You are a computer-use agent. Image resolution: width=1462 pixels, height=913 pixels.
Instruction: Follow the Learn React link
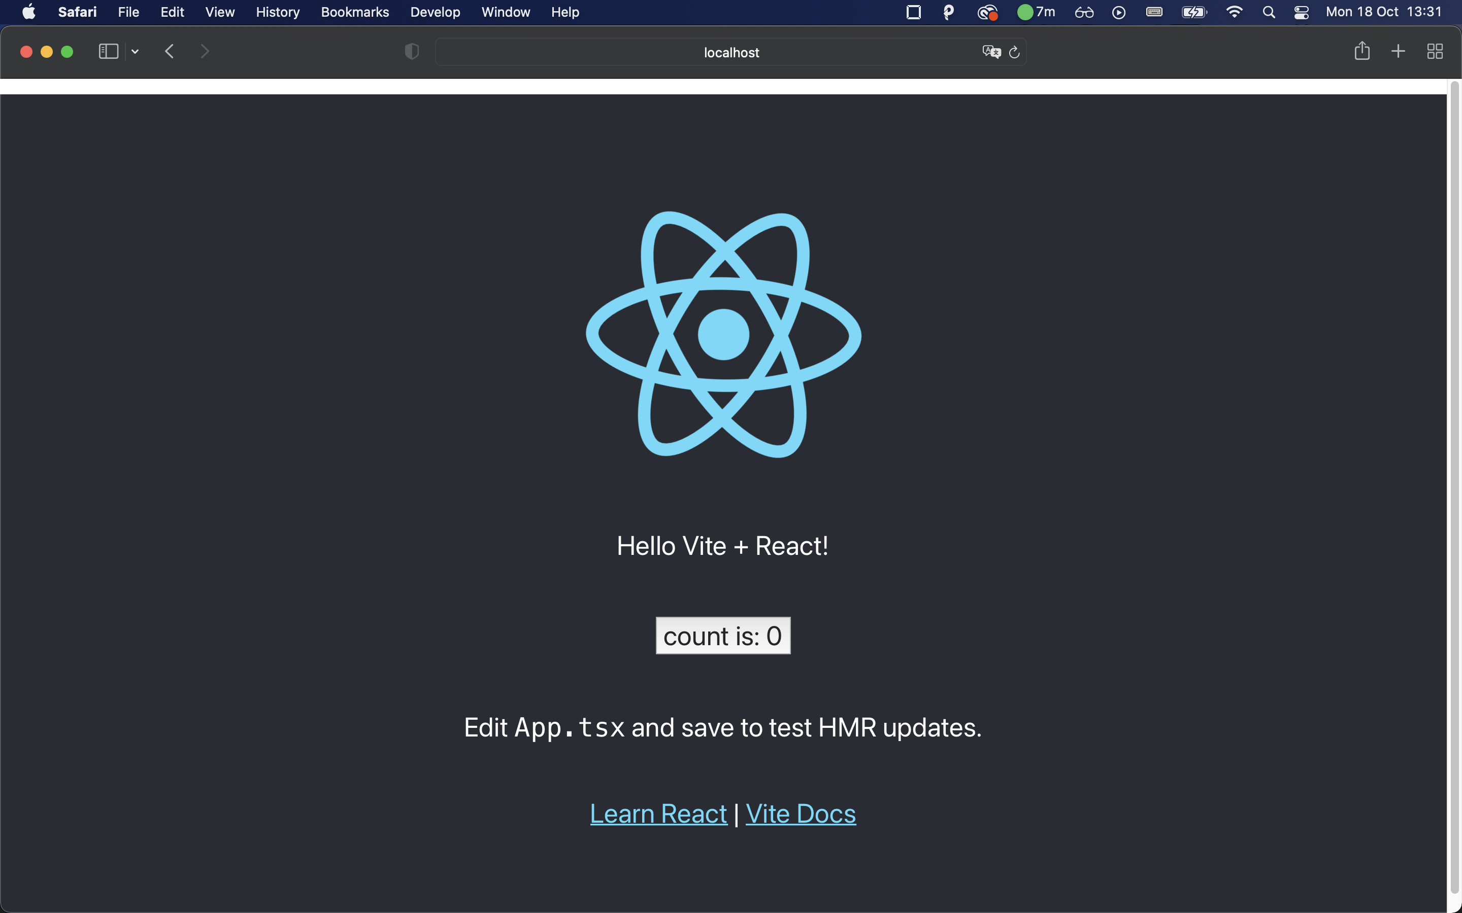click(658, 814)
